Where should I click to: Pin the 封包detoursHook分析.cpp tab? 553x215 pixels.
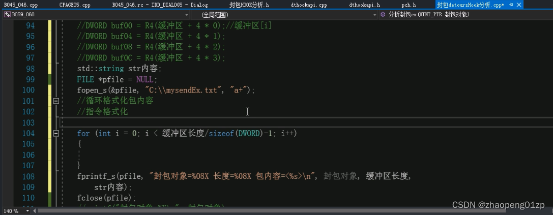coord(511,5)
